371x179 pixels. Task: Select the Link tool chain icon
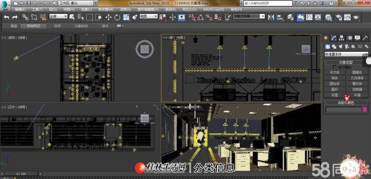coord(26,17)
